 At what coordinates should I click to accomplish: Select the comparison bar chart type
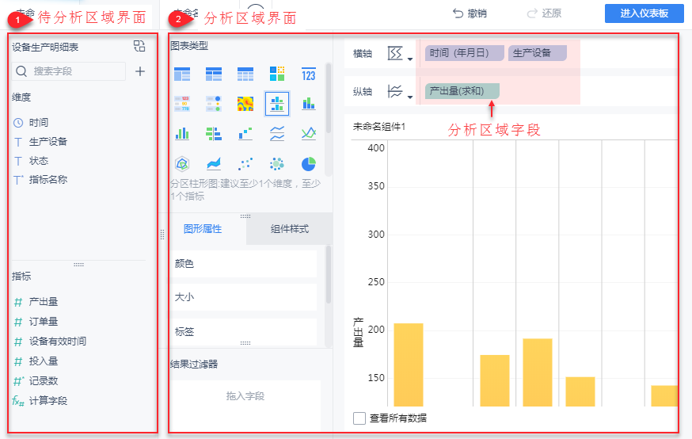point(214,133)
